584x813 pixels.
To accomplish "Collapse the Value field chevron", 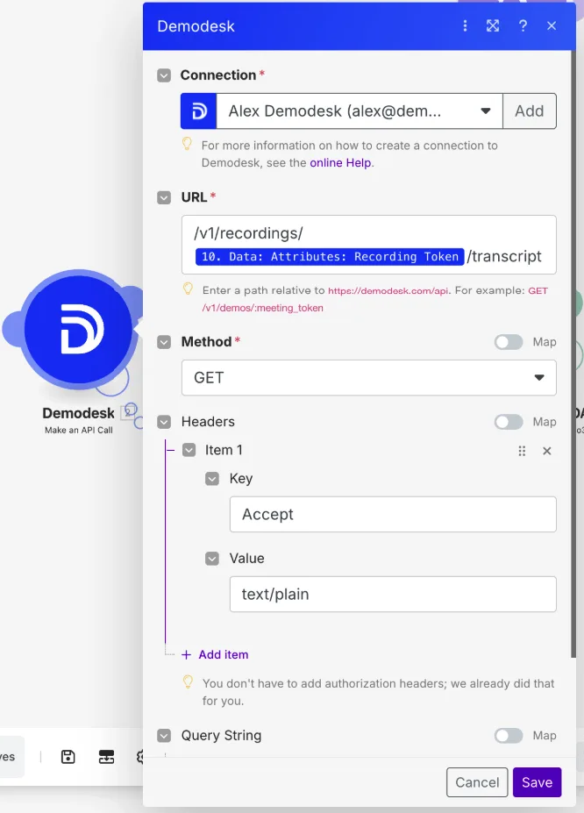I will point(212,558).
